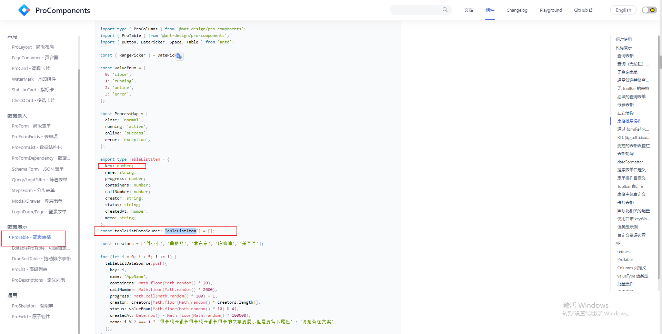Click the ProComponents logo icon
The width and height of the screenshot is (662, 334).
(24, 10)
